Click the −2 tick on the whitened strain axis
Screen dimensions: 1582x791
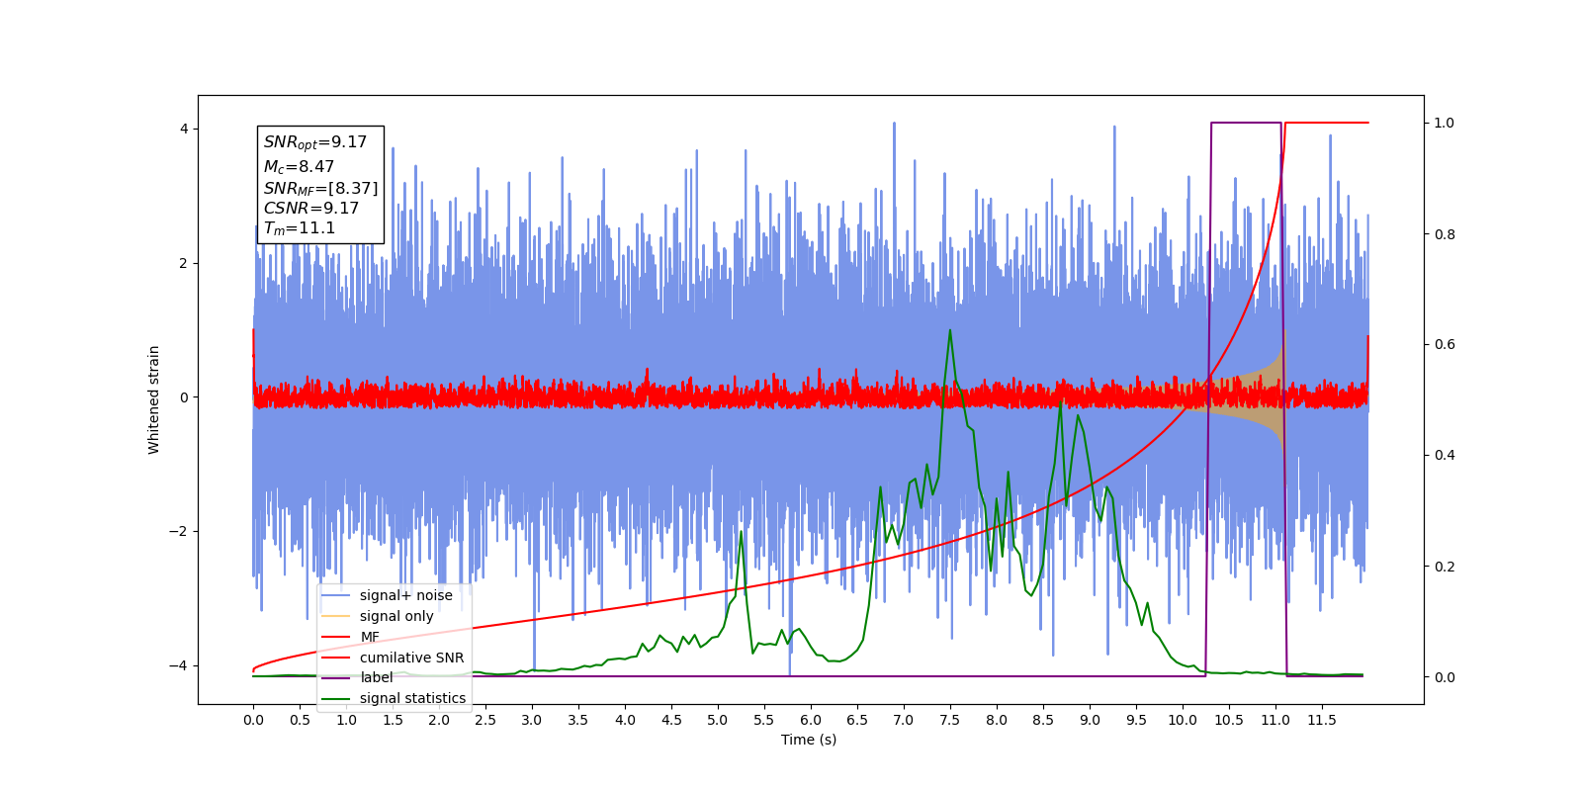tap(178, 531)
